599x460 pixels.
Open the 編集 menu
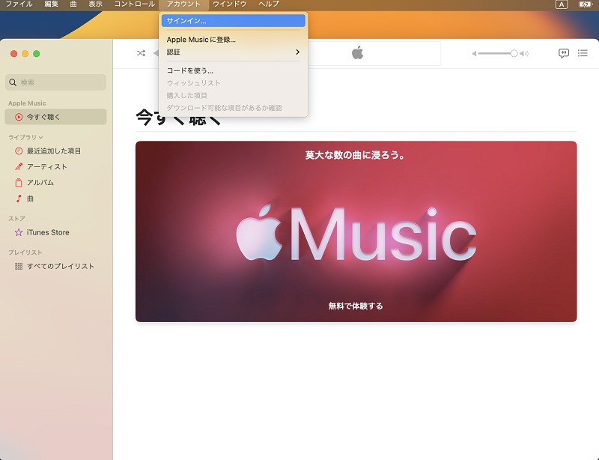[51, 4]
